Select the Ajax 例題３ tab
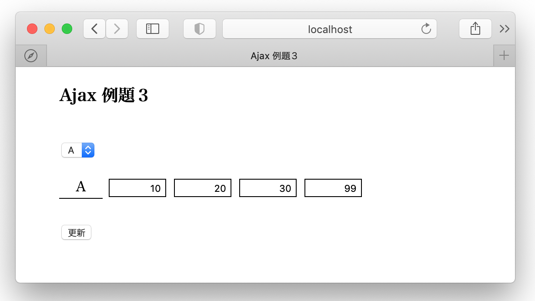The image size is (535, 301). pyautogui.click(x=274, y=56)
